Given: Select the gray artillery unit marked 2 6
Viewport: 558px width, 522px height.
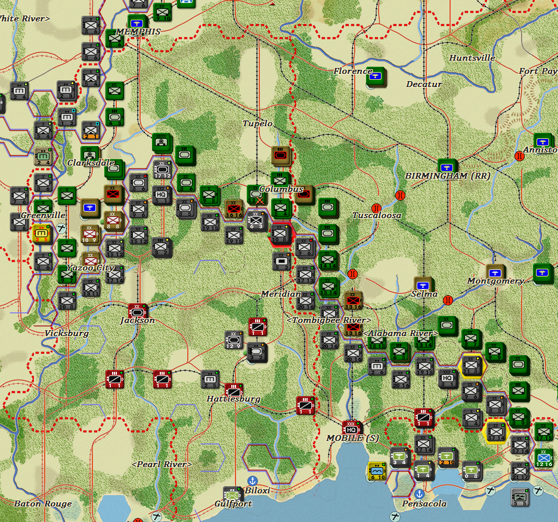Looking at the screenshot, I should [377, 366].
